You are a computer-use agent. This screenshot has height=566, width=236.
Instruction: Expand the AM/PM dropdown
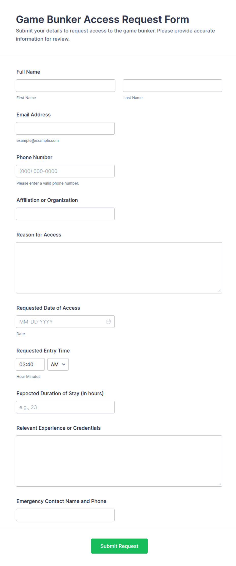pos(58,364)
